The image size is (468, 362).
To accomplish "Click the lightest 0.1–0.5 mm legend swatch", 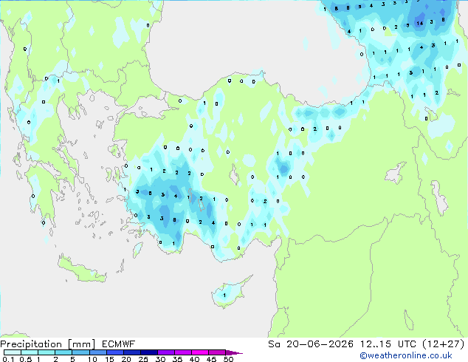I will click(x=13, y=352).
